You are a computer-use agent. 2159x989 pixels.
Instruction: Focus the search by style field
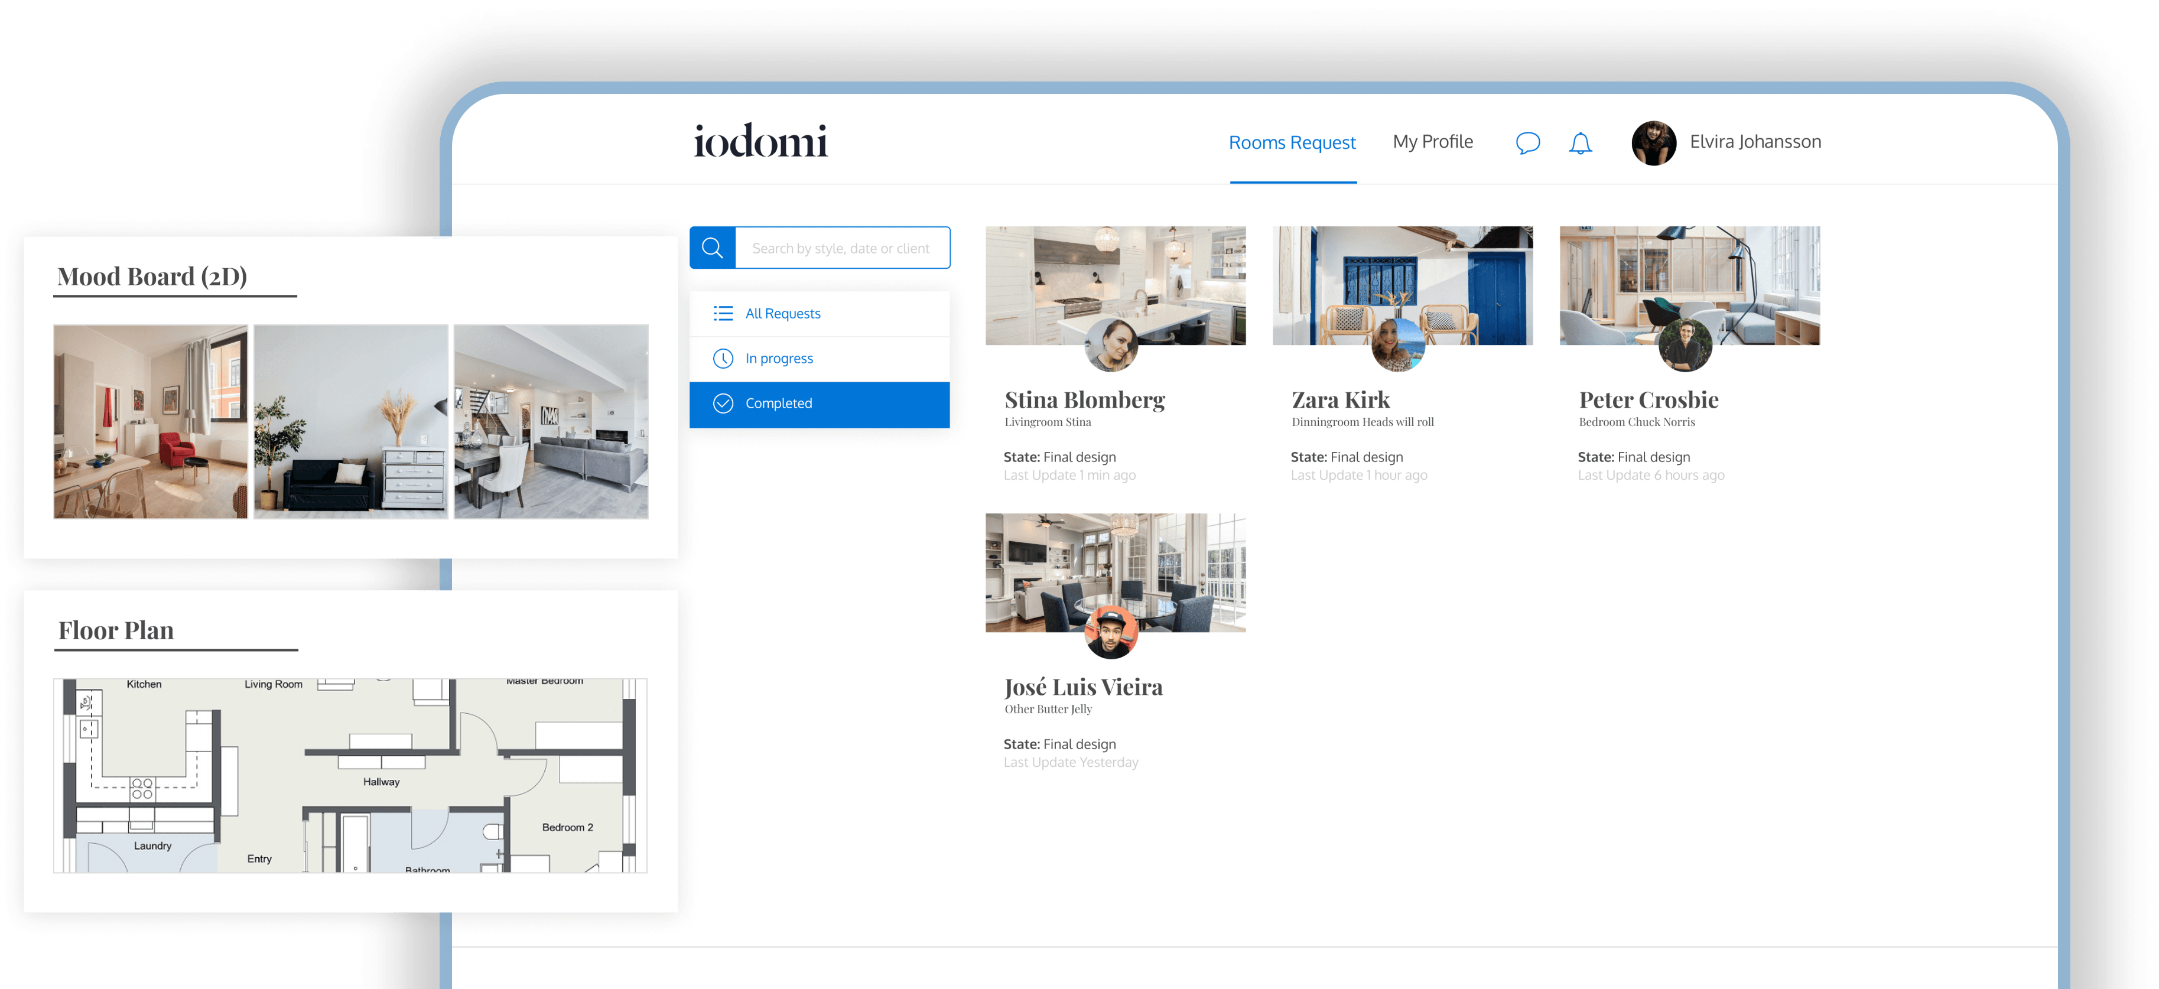pyautogui.click(x=843, y=248)
